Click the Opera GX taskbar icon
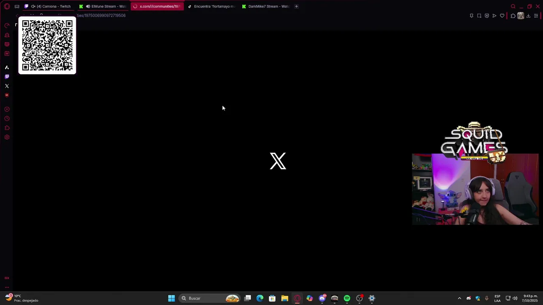Screen dimensions: 543x305 point(297,298)
